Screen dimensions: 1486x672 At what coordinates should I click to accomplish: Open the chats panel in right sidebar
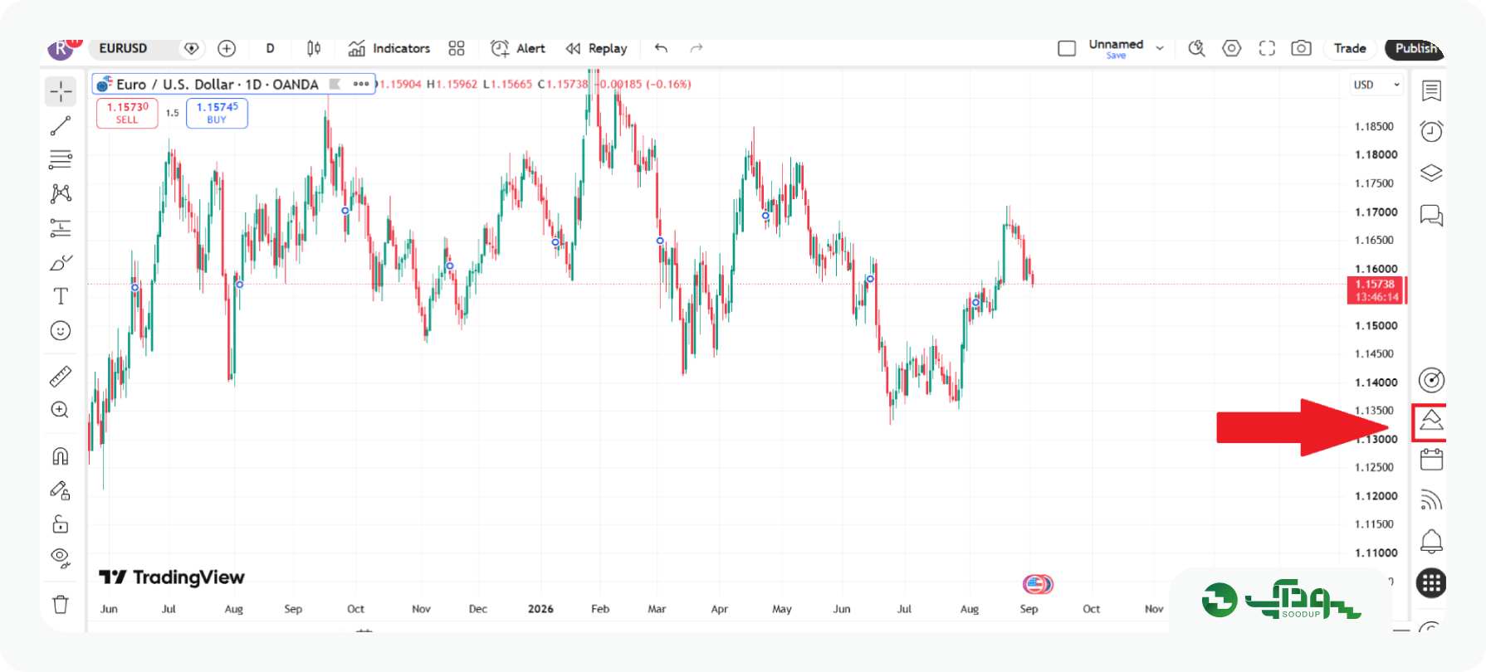pos(1431,216)
